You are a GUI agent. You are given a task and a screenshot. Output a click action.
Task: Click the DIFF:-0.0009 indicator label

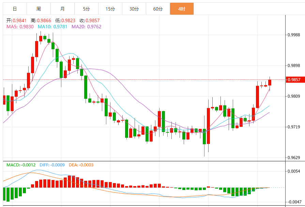pyautogui.click(x=52, y=165)
